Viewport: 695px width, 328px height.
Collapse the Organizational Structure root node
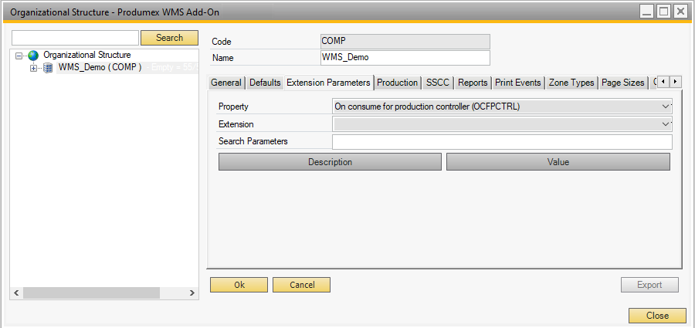[20, 56]
